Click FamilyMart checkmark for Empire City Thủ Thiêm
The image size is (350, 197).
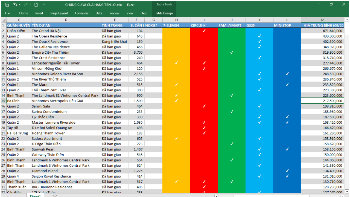click(x=232, y=52)
